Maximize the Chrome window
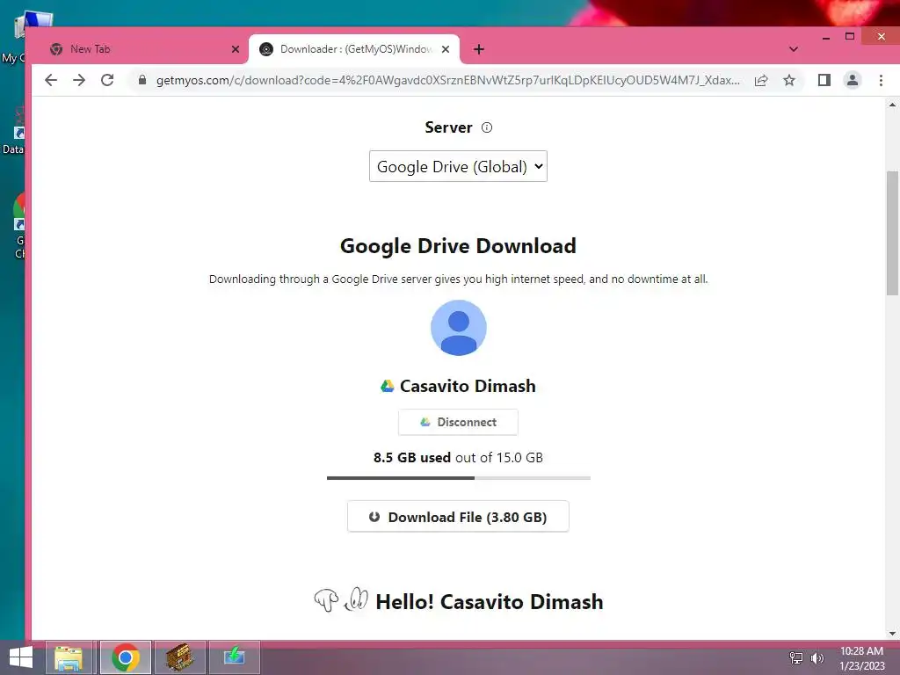 coord(850,36)
